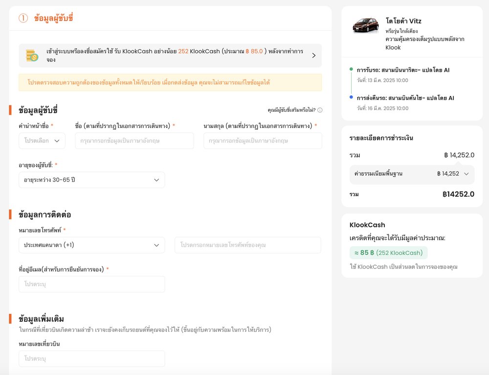Open the name title dropdown
The width and height of the screenshot is (489, 375).
pyautogui.click(x=42, y=141)
